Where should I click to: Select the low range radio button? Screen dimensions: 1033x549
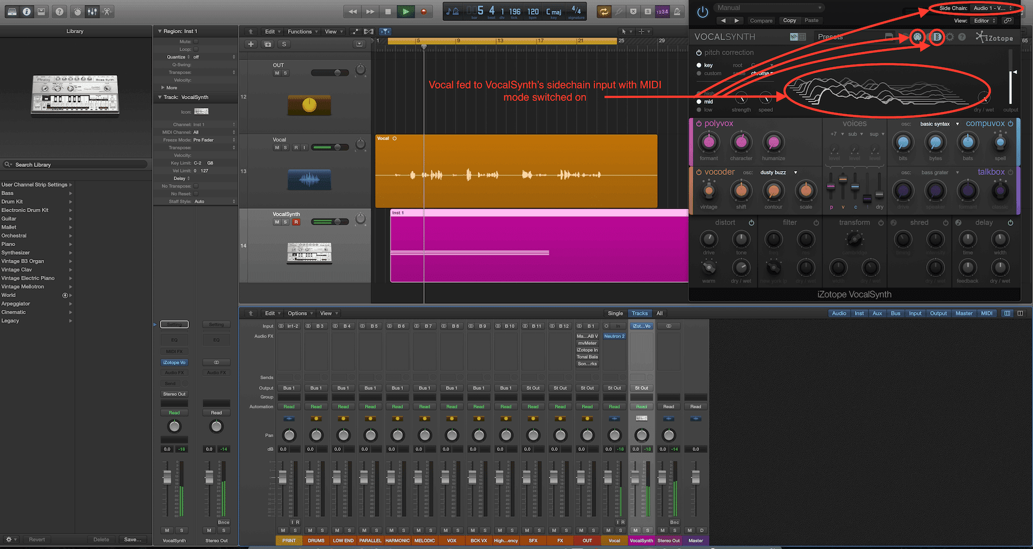(x=699, y=110)
